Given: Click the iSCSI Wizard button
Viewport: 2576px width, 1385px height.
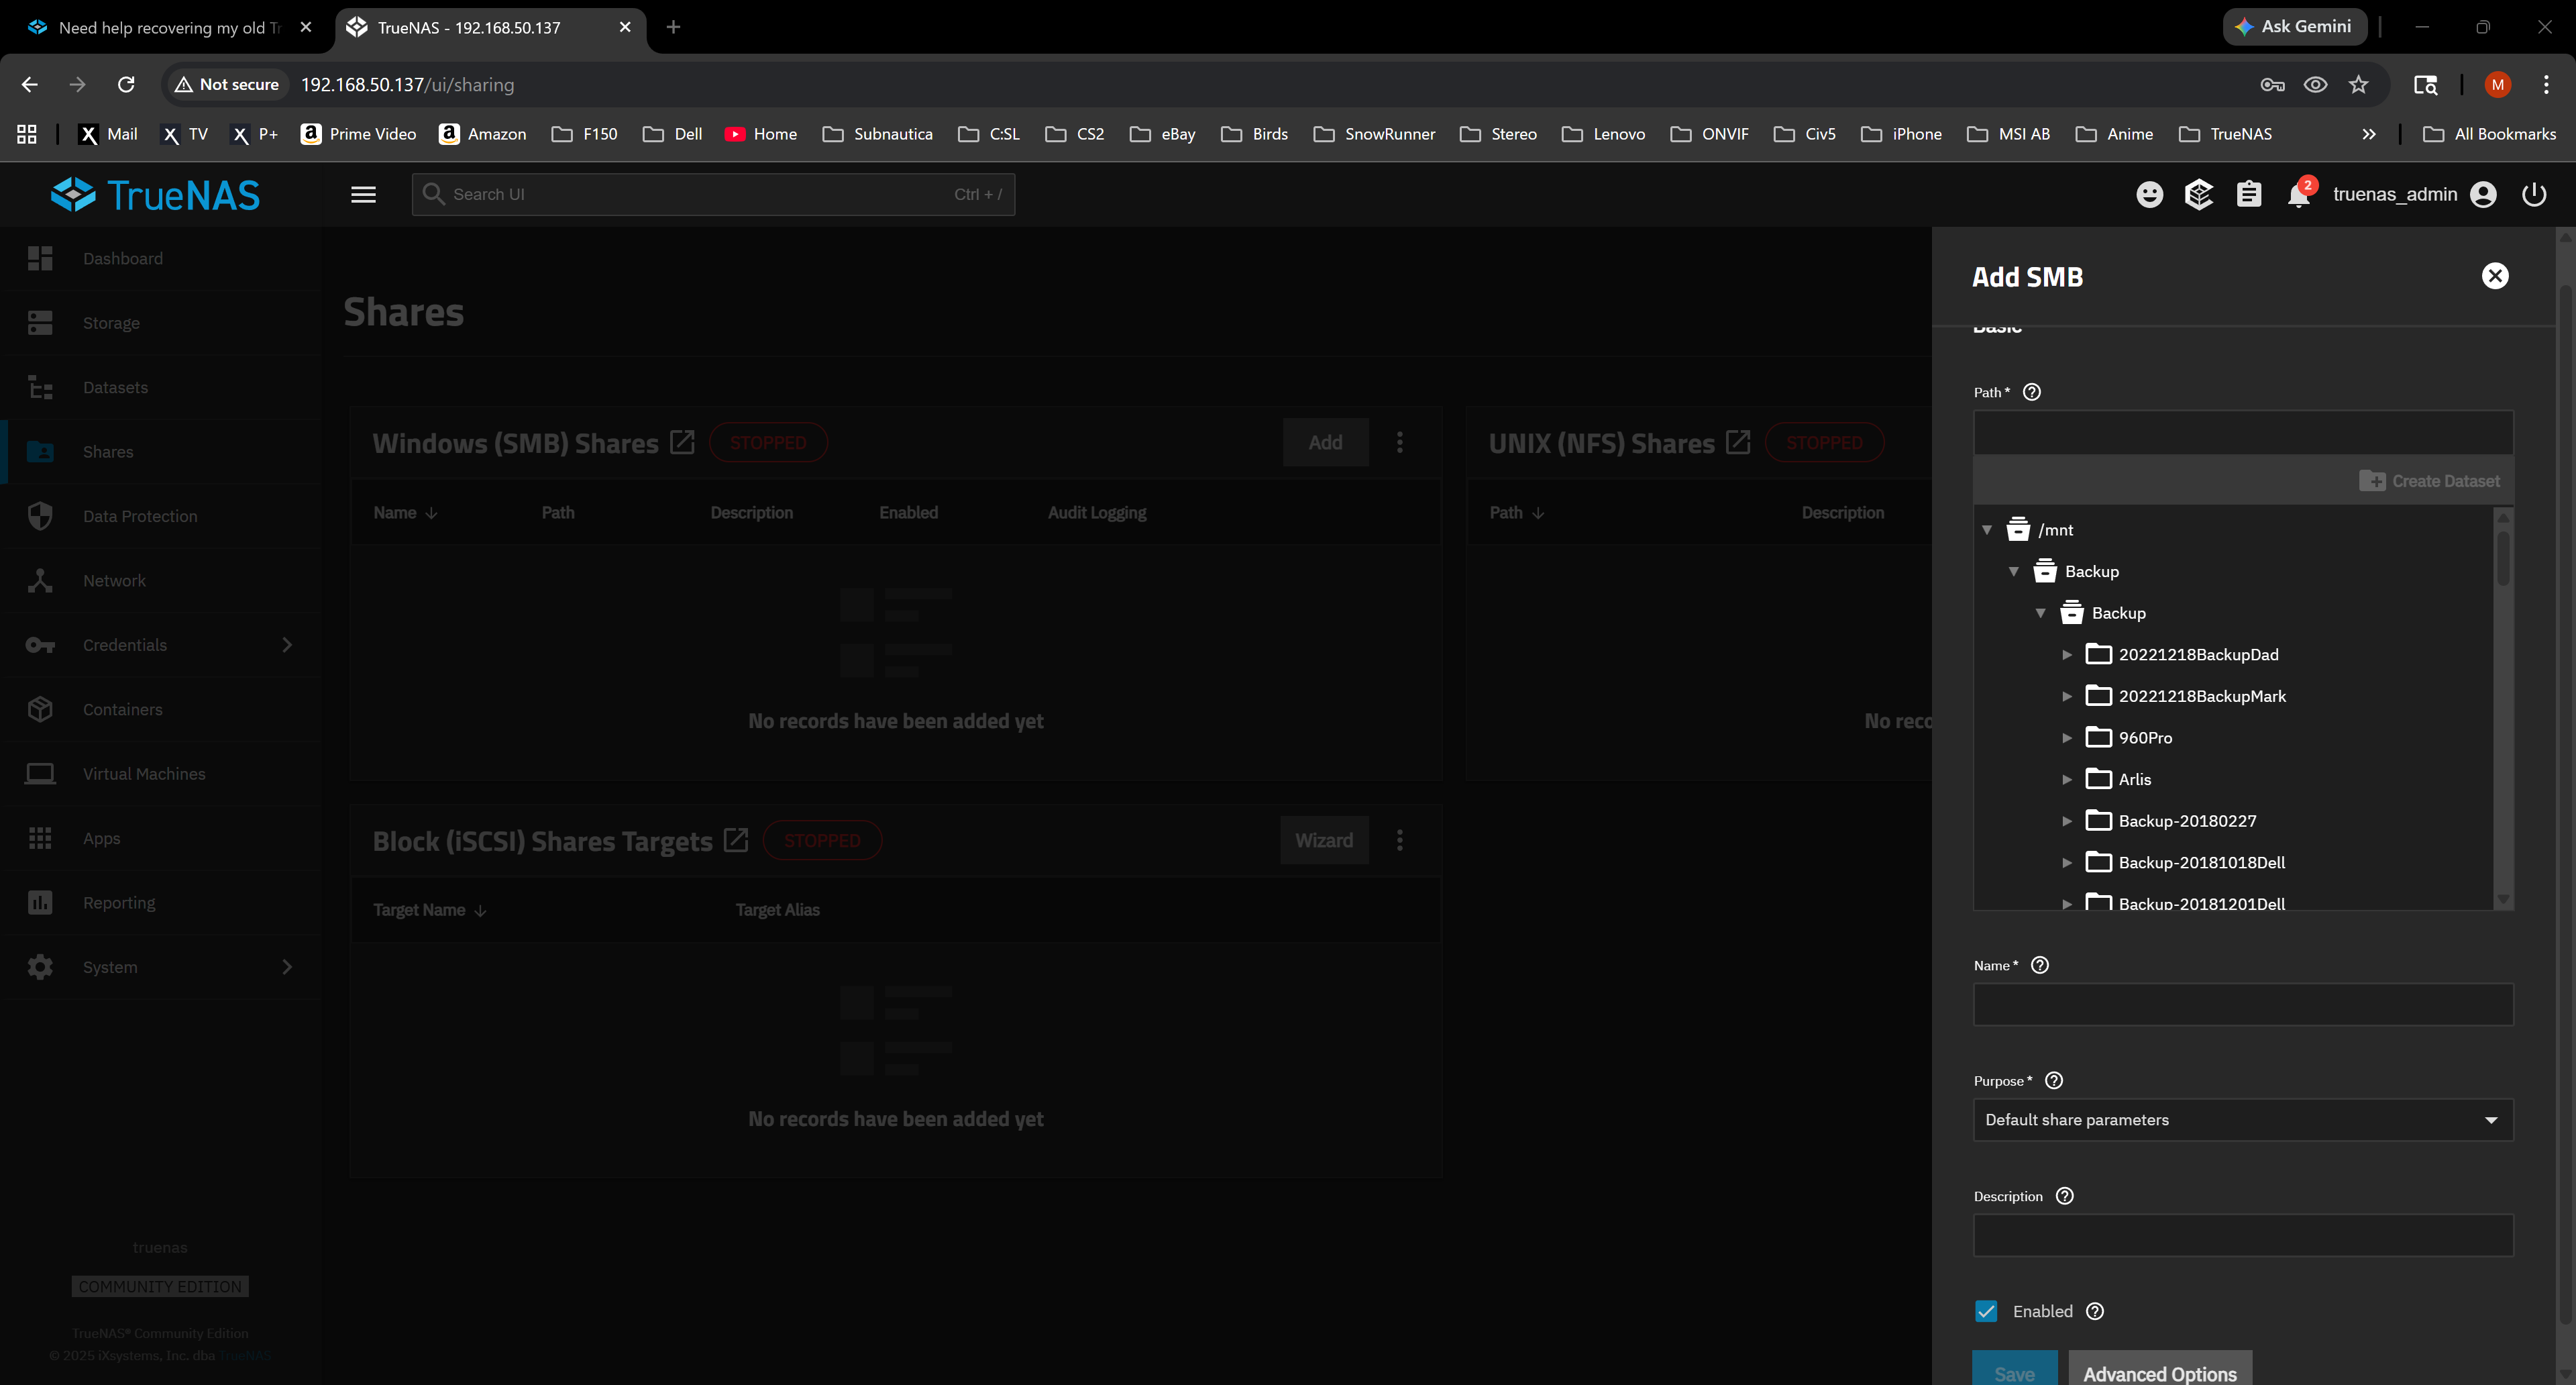Looking at the screenshot, I should point(1323,840).
